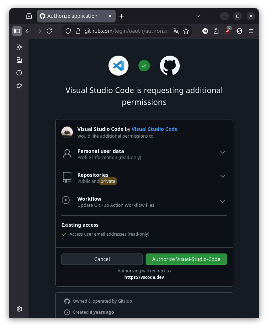The width and height of the screenshot is (268, 328).
Task: Click the Repositories repo icon
Action: 67,178
